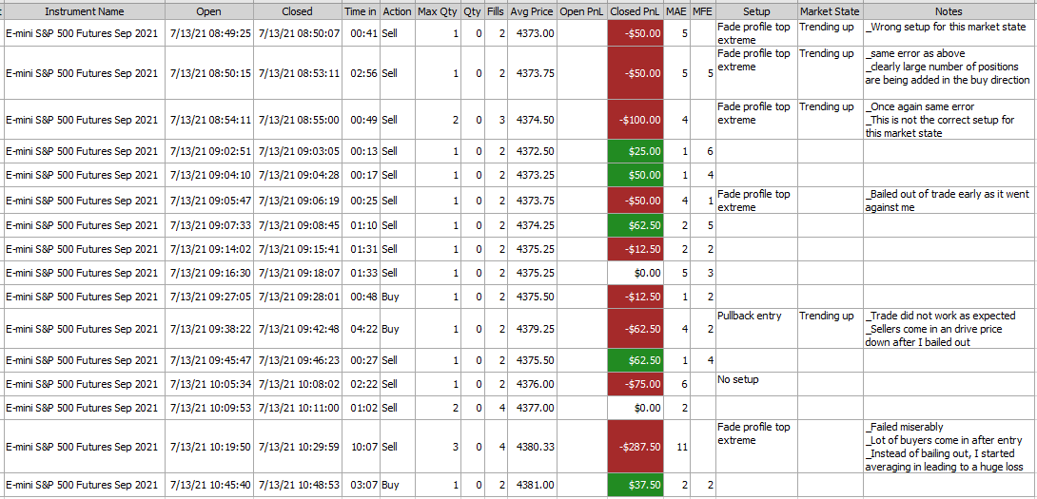Click the Max Qty column header
The height and width of the screenshot is (499, 1037).
437,11
